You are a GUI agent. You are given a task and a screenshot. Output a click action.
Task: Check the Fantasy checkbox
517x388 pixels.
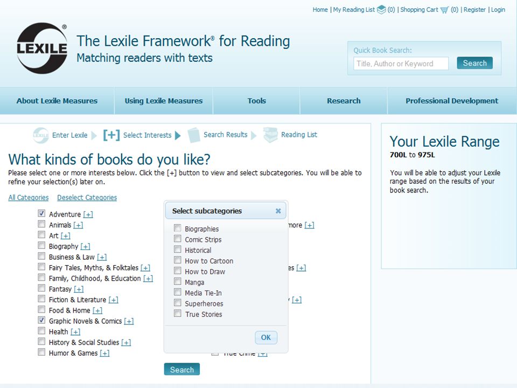41,288
